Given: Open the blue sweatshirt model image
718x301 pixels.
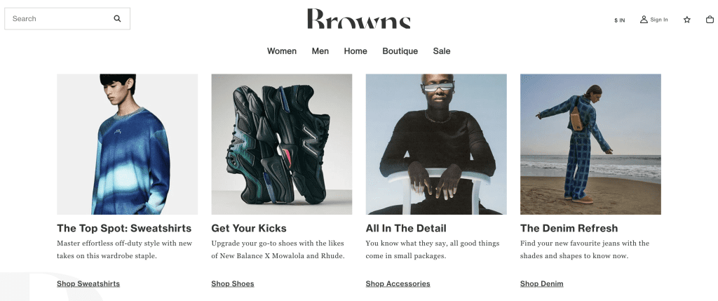Looking at the screenshot, I should pyautogui.click(x=128, y=145).
